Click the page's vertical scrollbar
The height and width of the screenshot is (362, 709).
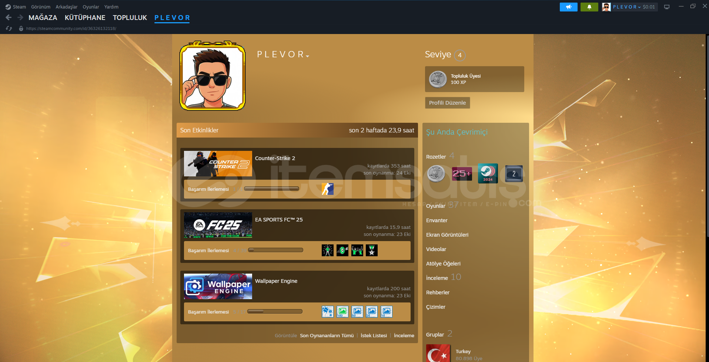(x=708, y=136)
